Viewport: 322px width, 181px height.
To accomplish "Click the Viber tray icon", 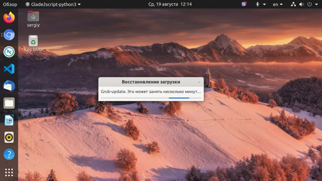I will [244, 4].
